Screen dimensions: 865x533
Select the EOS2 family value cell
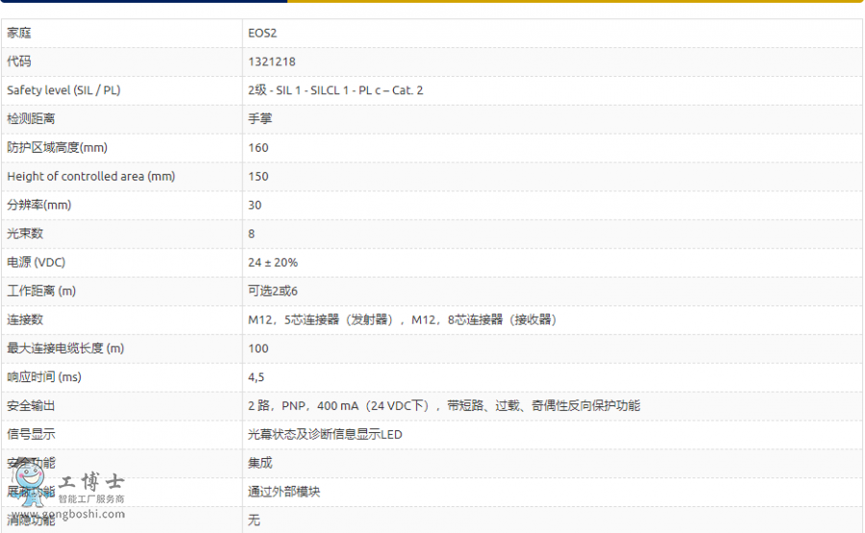[261, 33]
